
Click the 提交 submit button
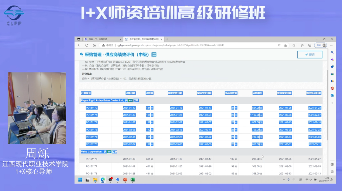[310, 54]
